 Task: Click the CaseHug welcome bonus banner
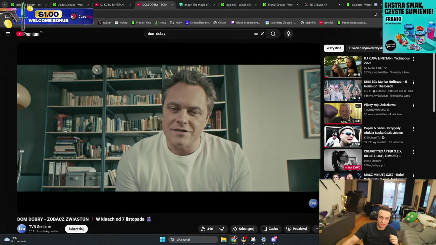pyautogui.click(x=47, y=16)
